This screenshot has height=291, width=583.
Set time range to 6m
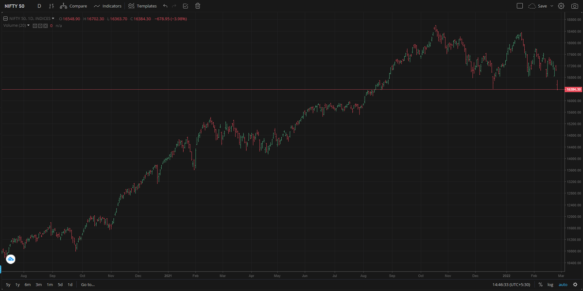[x=28, y=285]
